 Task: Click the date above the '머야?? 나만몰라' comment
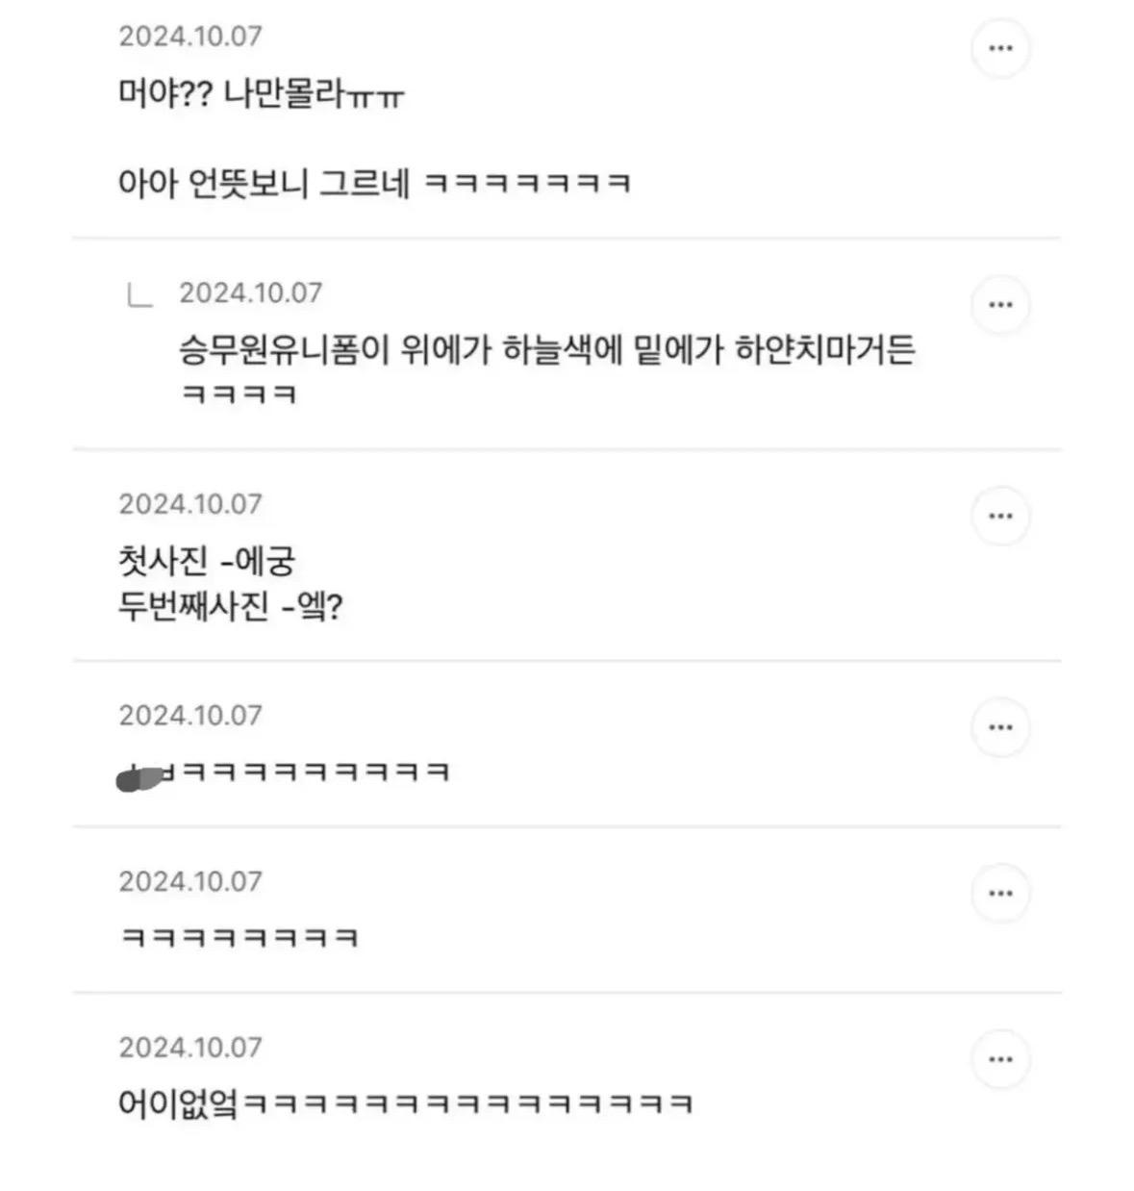(190, 37)
